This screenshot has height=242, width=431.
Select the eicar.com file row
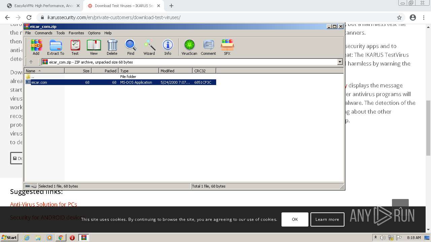(120, 82)
